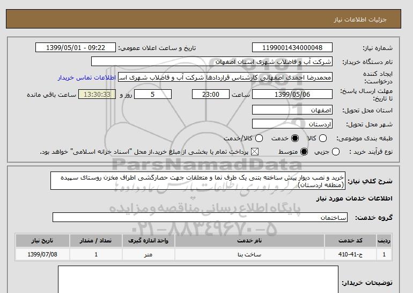Click the واحد اندازه گیری column header

click(x=148, y=240)
